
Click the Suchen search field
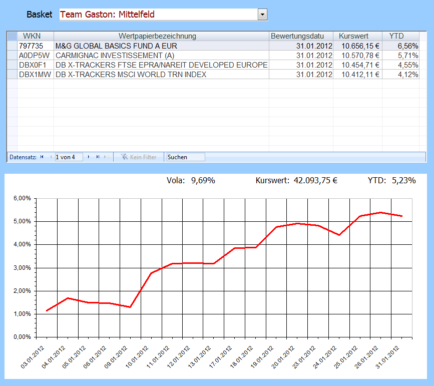[x=185, y=157]
